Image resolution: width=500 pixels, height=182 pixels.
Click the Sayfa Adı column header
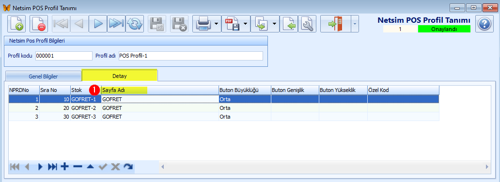click(x=160, y=90)
